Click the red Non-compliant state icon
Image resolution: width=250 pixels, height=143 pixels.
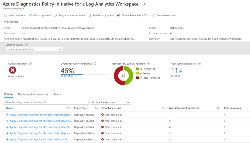pyautogui.click(x=13, y=70)
